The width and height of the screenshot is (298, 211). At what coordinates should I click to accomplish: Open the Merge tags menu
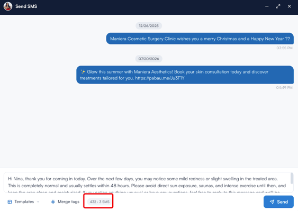point(65,201)
